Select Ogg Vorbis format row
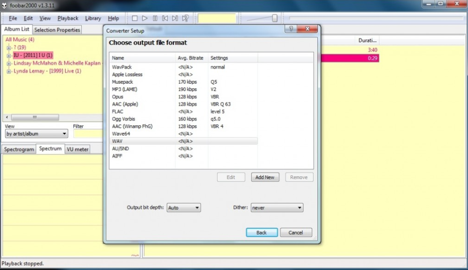The width and height of the screenshot is (468, 270). point(184,119)
